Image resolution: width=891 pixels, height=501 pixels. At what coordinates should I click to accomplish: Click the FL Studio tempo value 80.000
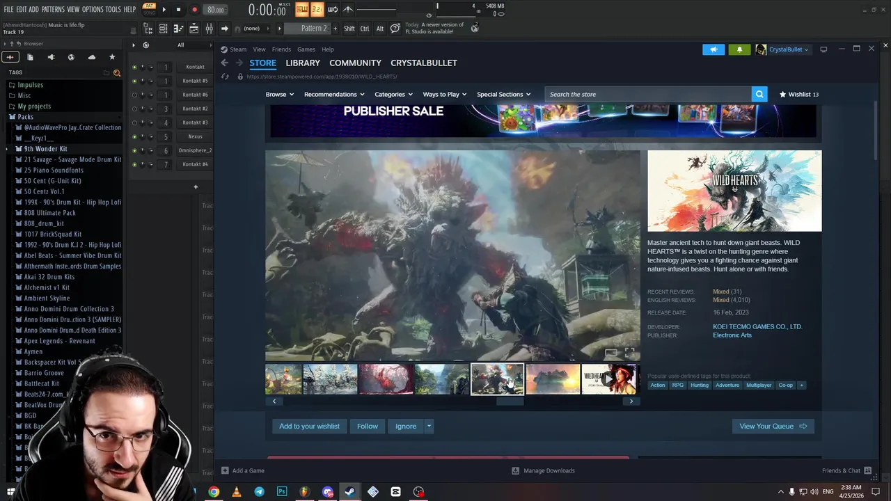point(214,10)
